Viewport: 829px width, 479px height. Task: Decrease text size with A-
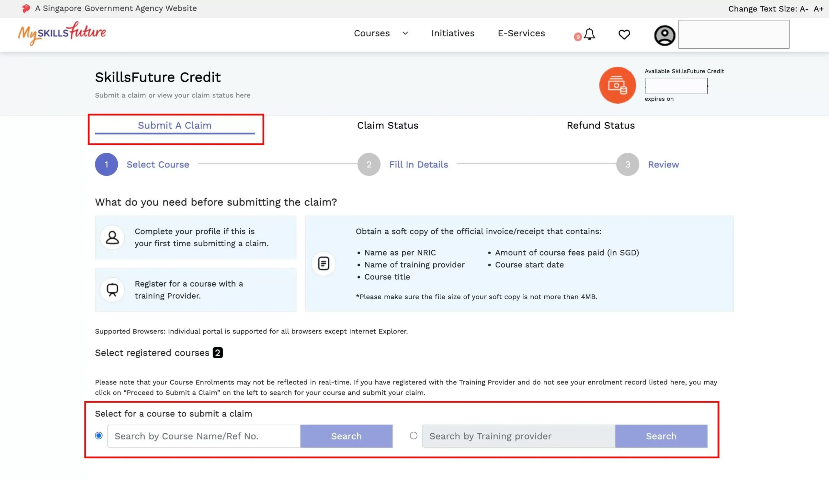(x=804, y=9)
